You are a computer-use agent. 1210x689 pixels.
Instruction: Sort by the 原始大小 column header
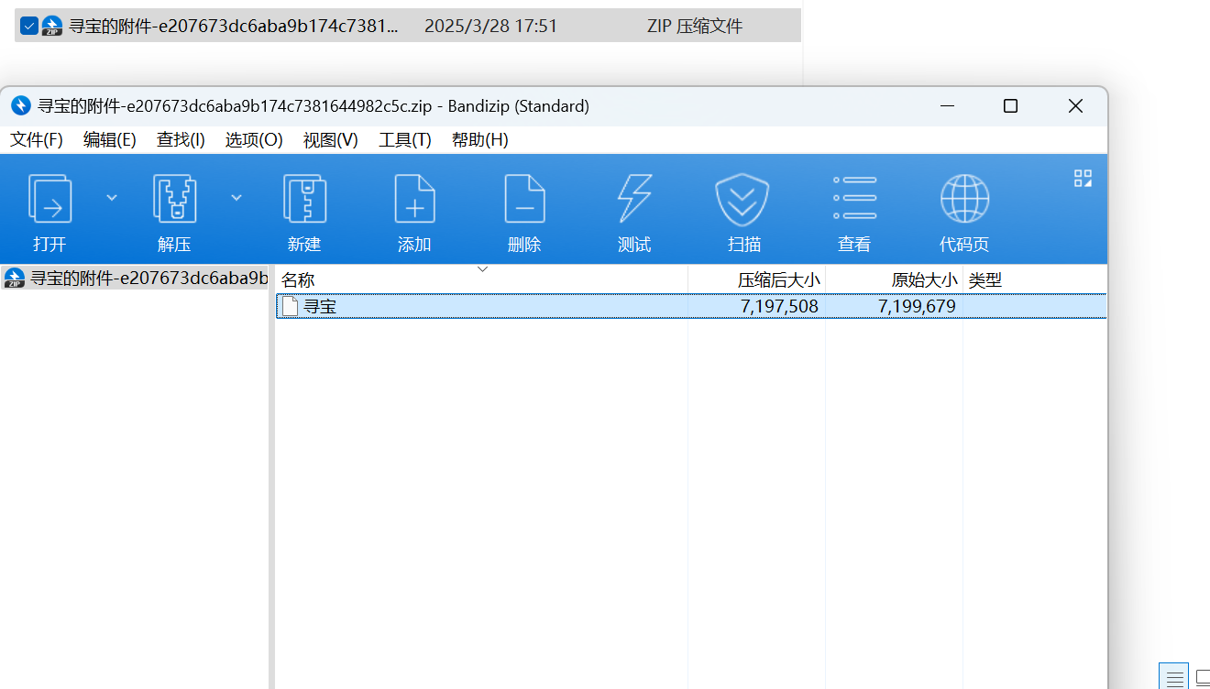894,280
